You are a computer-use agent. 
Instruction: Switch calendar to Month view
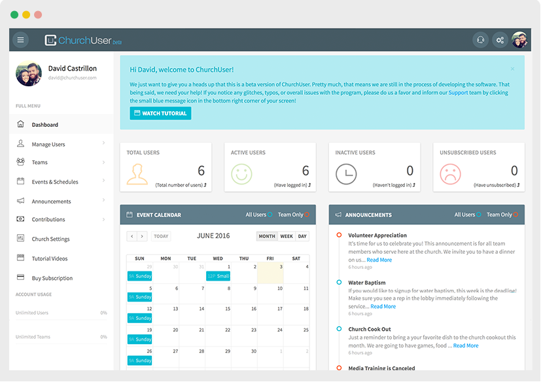[x=267, y=236]
